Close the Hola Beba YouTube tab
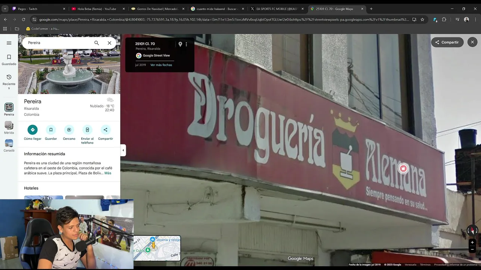481x270 pixels. tap(124, 9)
